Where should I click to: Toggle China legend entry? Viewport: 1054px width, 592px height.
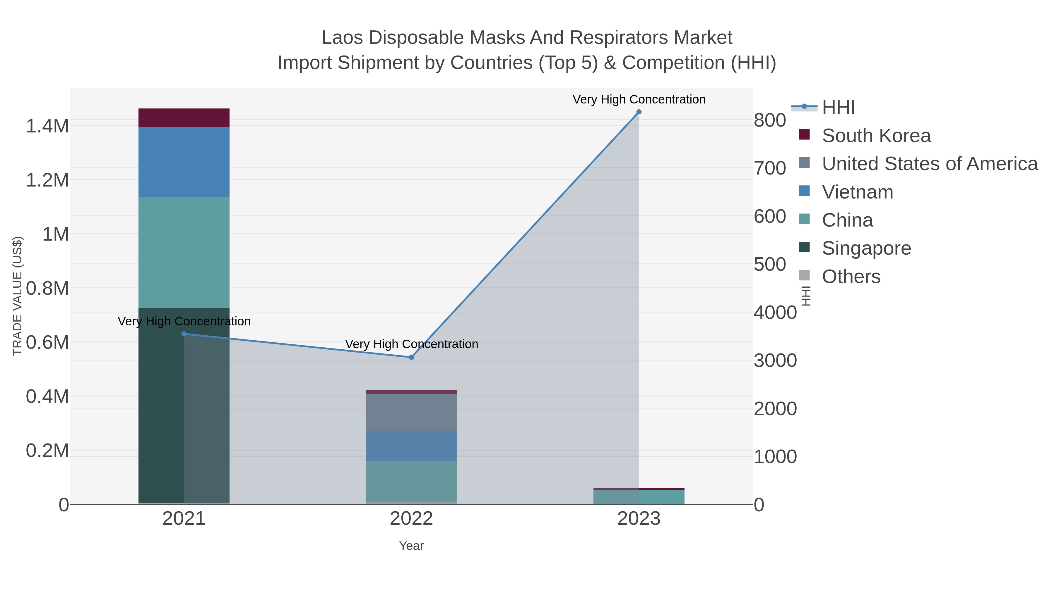[836, 220]
